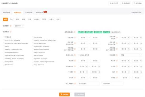This screenshot has height=97, width=145.
Task: Open help icon beside 月搜索量同比增长值 label
Action: click(x=75, y=43)
